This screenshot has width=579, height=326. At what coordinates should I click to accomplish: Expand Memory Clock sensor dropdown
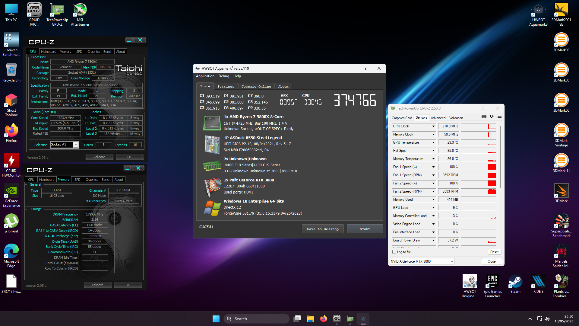tap(433, 134)
